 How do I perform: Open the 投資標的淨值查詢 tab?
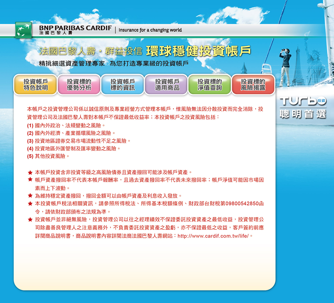(210, 85)
